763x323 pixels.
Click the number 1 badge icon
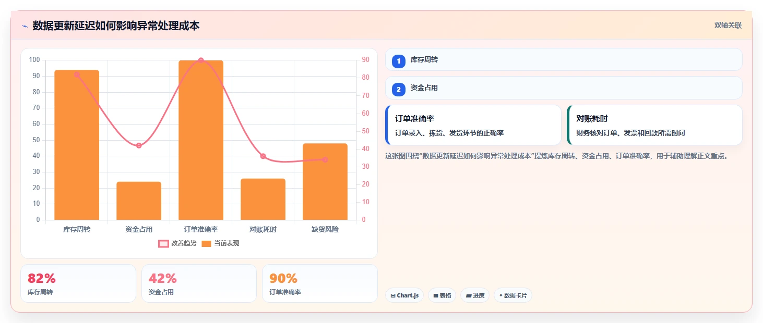point(399,61)
